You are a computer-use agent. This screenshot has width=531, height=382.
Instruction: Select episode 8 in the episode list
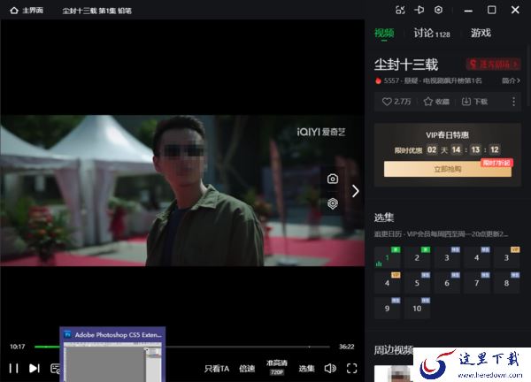point(506,283)
